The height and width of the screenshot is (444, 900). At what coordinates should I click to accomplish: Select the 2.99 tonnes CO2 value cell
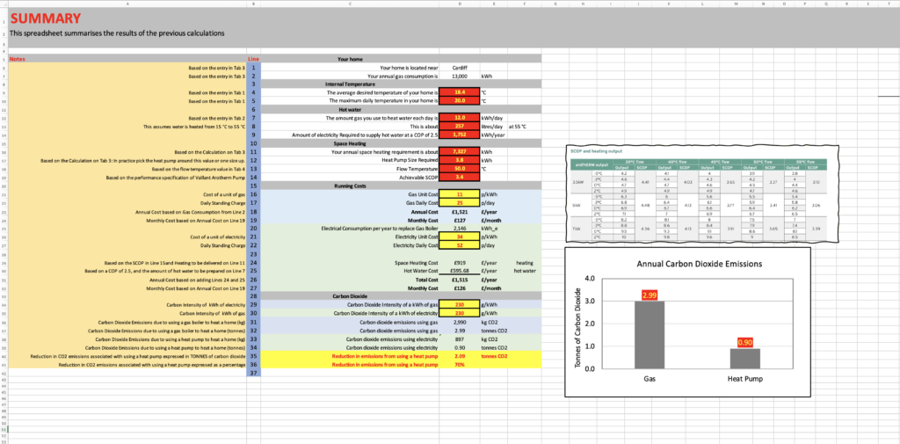[459, 331]
